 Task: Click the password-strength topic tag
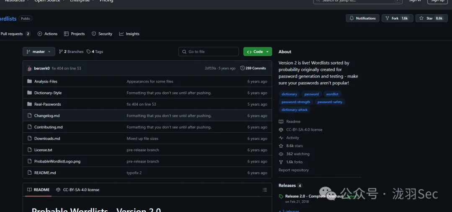(x=296, y=102)
